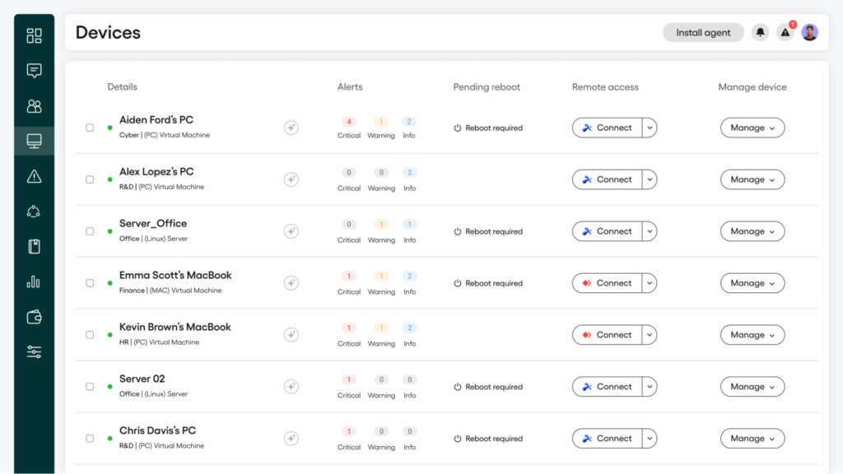Open the Manage dropdown for Aiden Ford's PC
843x474 pixels.
coord(752,128)
